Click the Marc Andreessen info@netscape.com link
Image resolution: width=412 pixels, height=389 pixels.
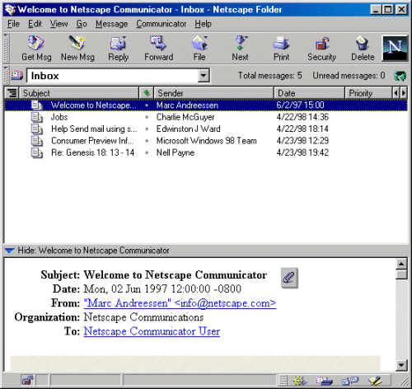(180, 303)
